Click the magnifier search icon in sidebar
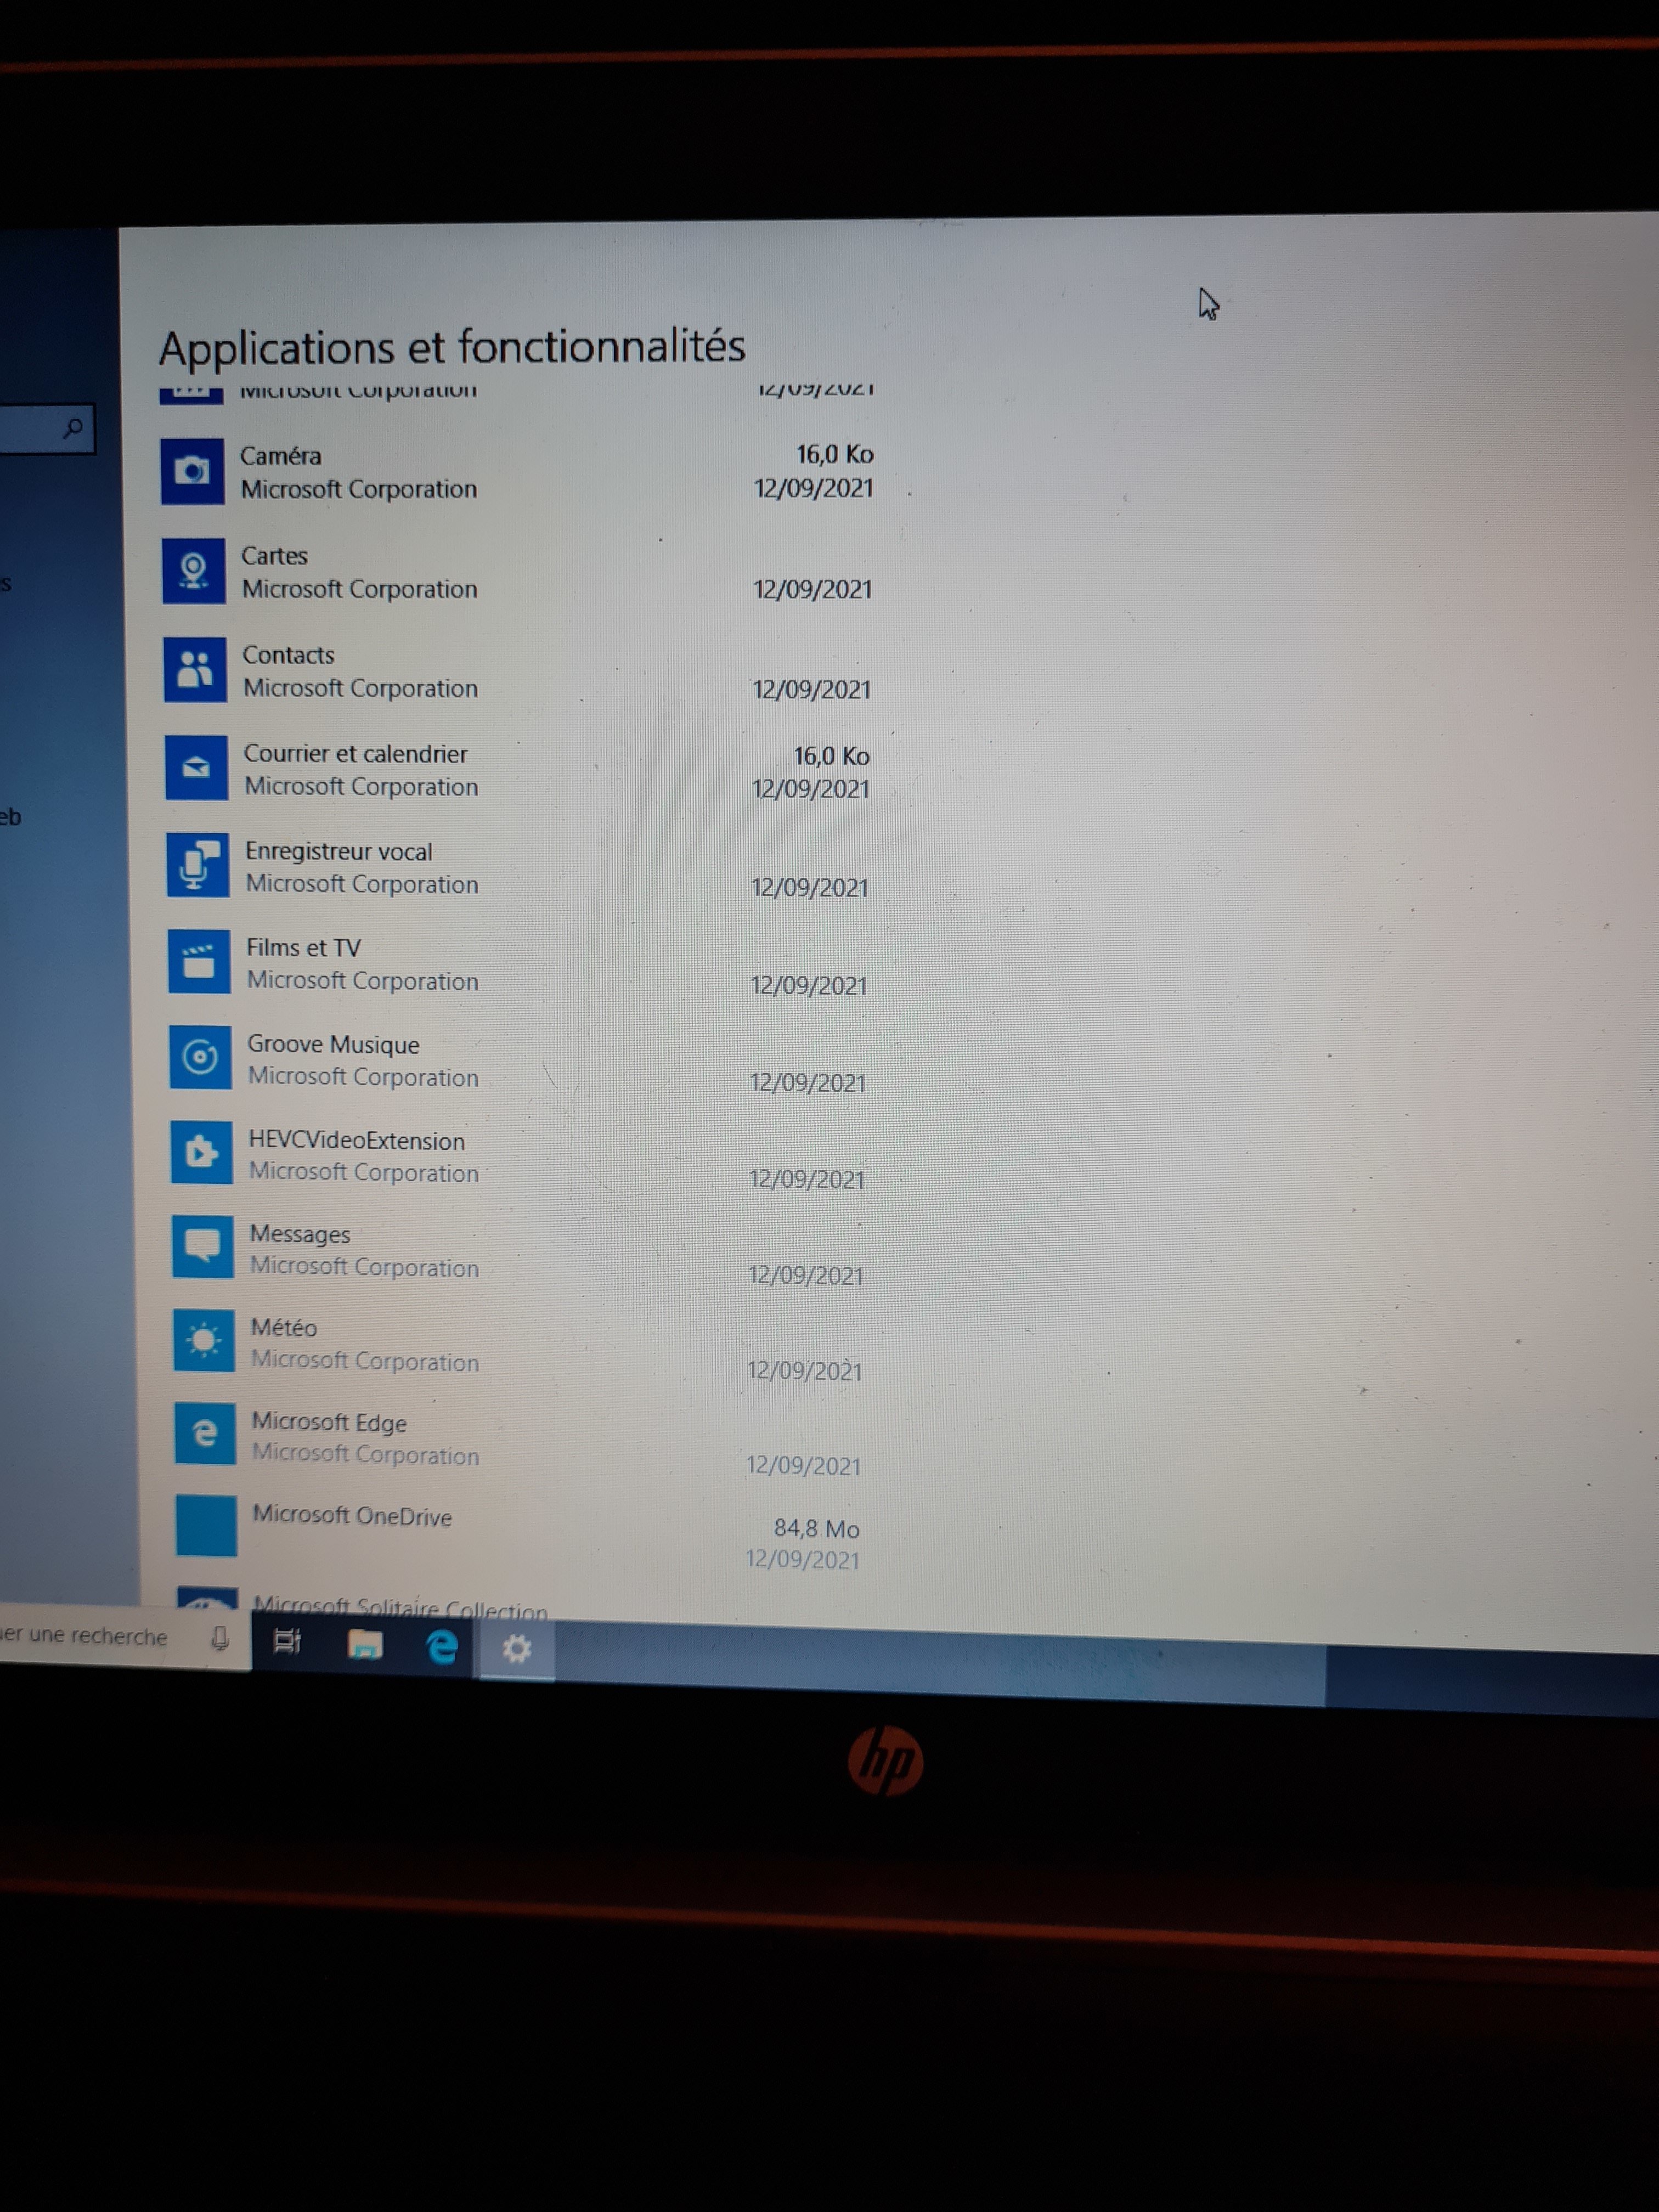Viewport: 1659px width, 2212px height. pyautogui.click(x=73, y=429)
